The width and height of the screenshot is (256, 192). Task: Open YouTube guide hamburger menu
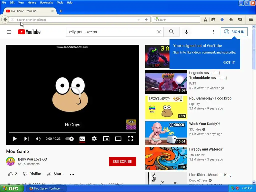coord(9,32)
